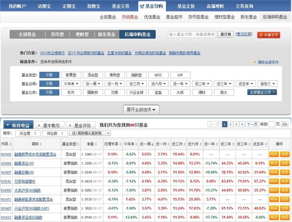Sort table by 净值 column arrows

point(96,144)
